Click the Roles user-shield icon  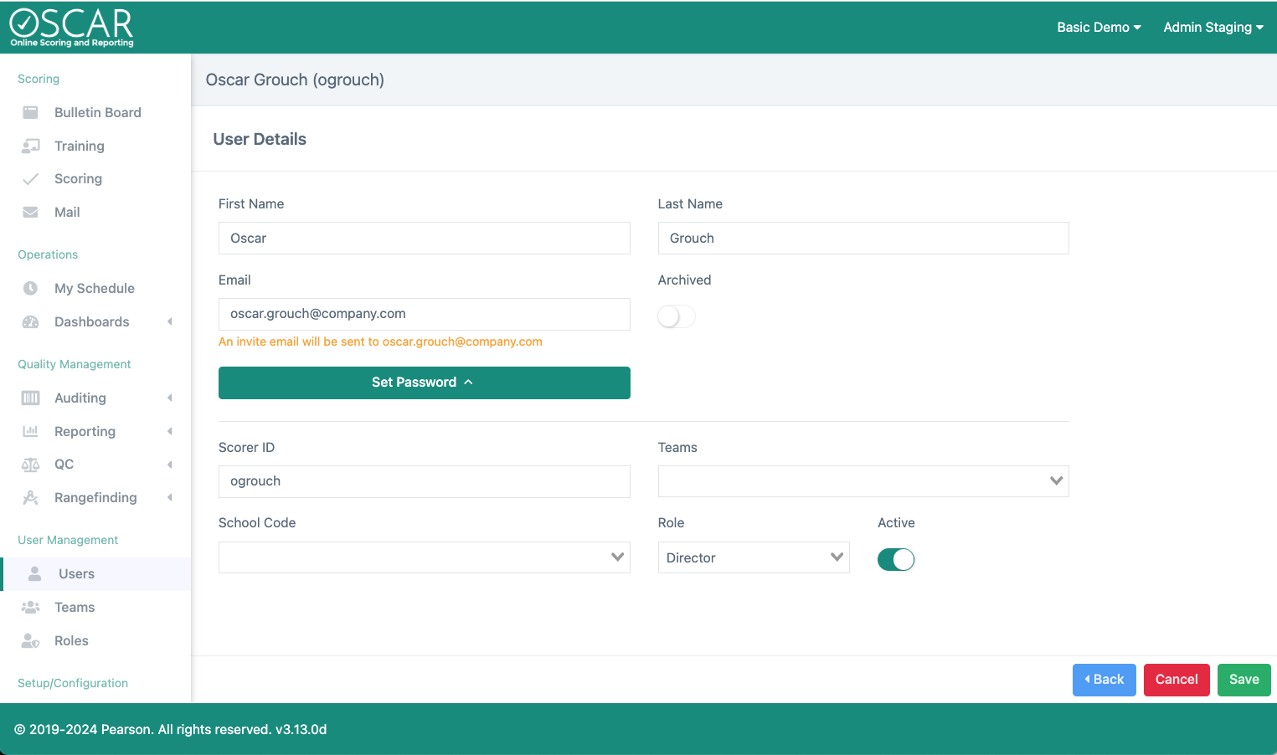point(31,641)
